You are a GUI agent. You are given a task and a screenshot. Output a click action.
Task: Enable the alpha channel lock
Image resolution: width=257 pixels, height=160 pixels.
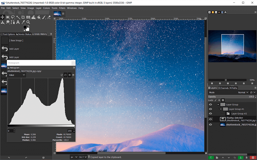223,100
